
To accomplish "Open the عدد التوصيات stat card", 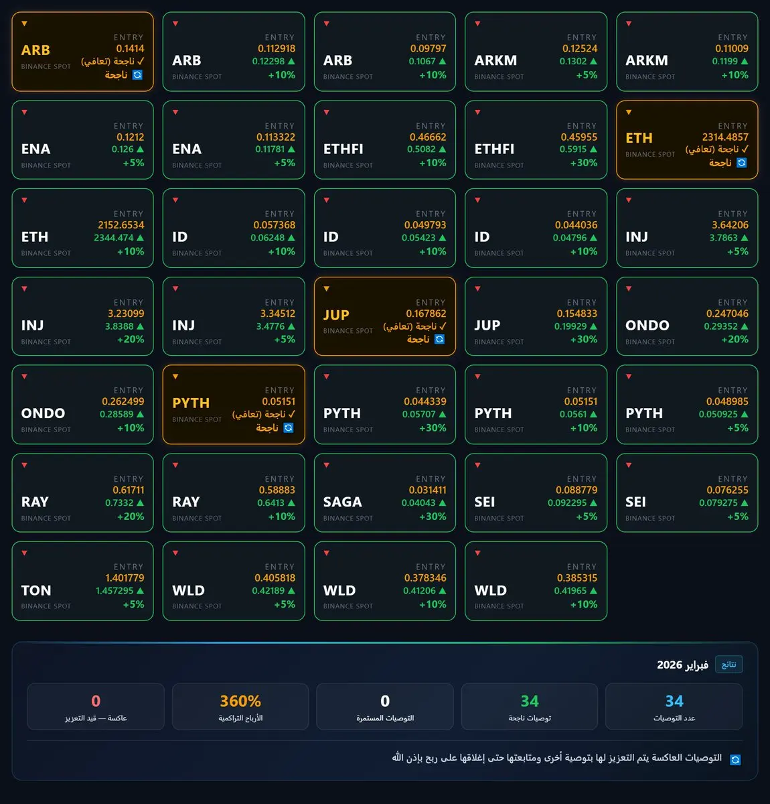I will (x=674, y=706).
